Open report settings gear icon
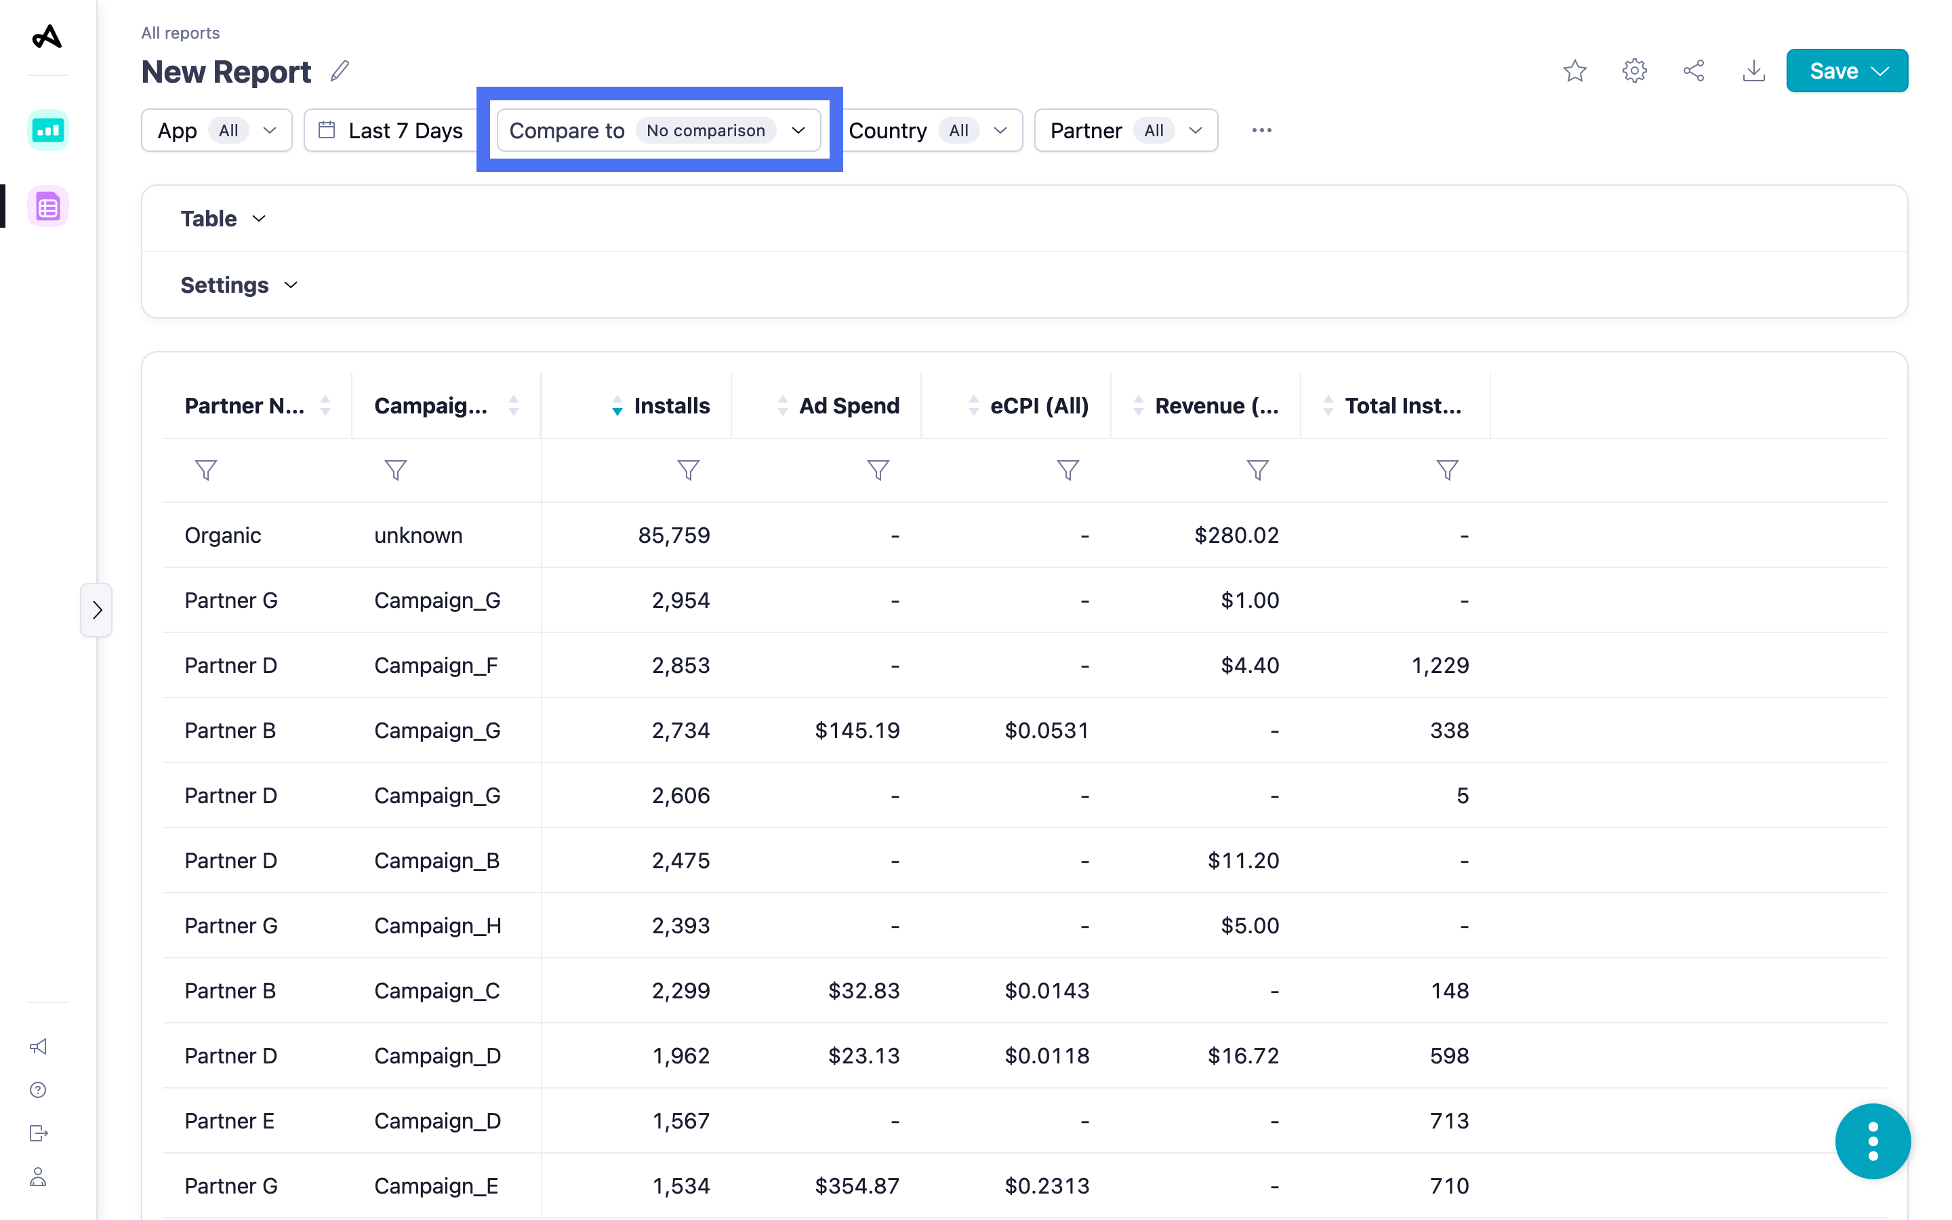Viewport: 1952px width, 1220px height. 1634,71
